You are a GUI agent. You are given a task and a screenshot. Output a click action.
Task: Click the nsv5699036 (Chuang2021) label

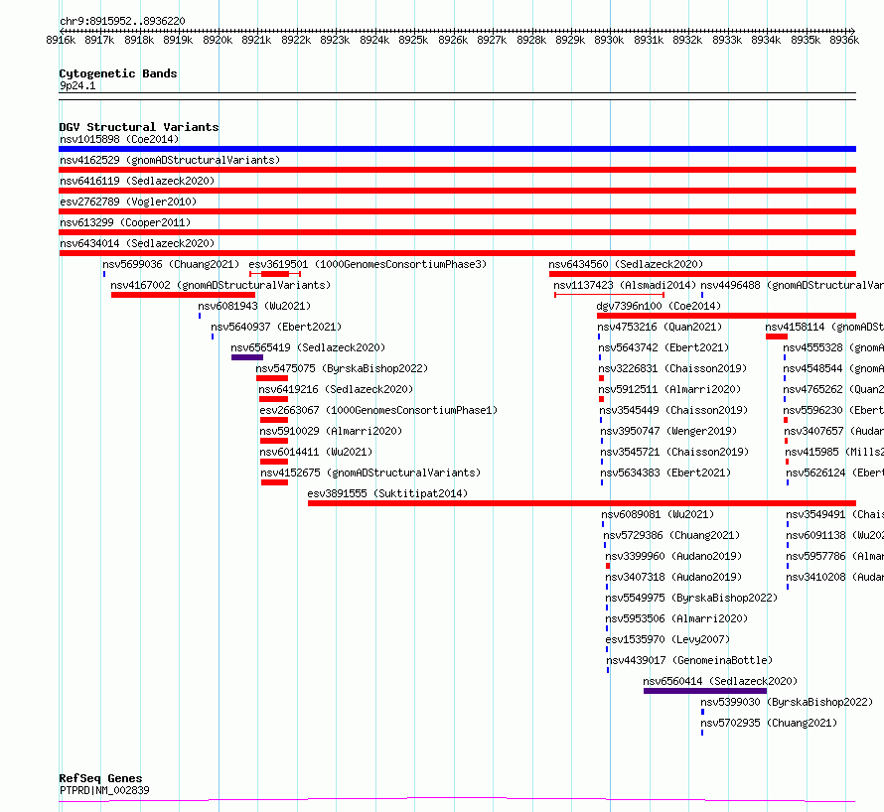171,264
